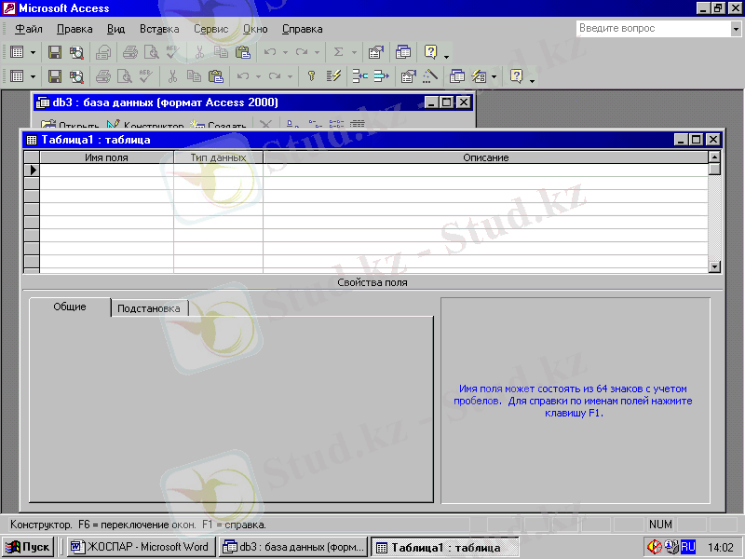Open the Вставка menu
Image resolution: width=745 pixels, height=559 pixels.
click(159, 29)
